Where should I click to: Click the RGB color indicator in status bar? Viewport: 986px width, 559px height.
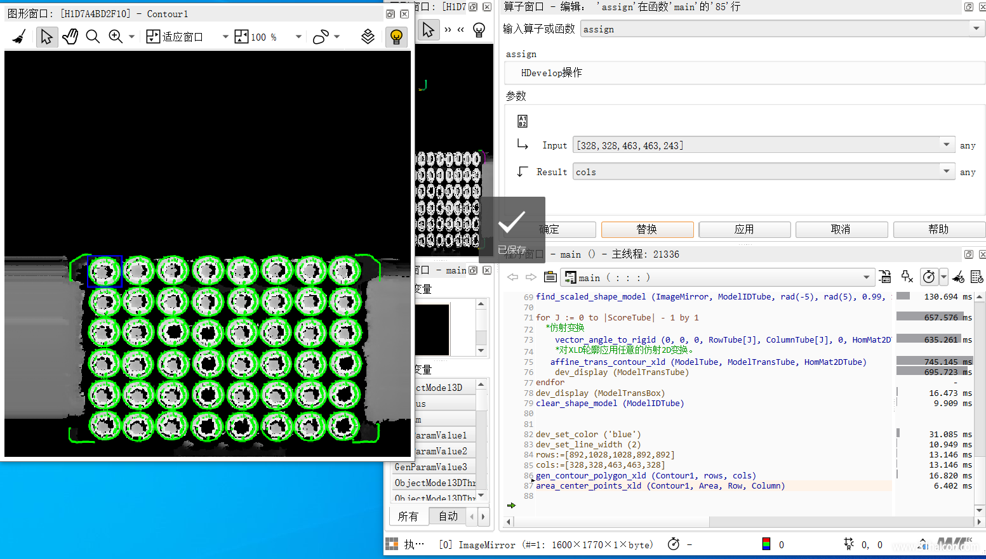click(766, 544)
